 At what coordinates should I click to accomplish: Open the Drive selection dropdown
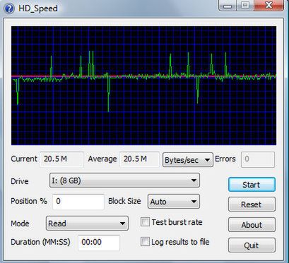(124, 181)
